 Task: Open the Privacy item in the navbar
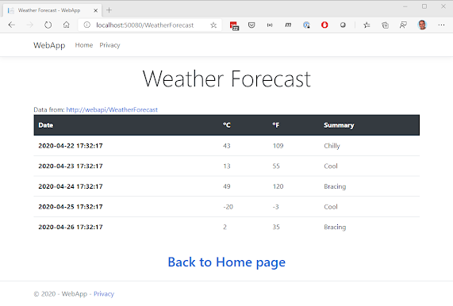coord(109,45)
